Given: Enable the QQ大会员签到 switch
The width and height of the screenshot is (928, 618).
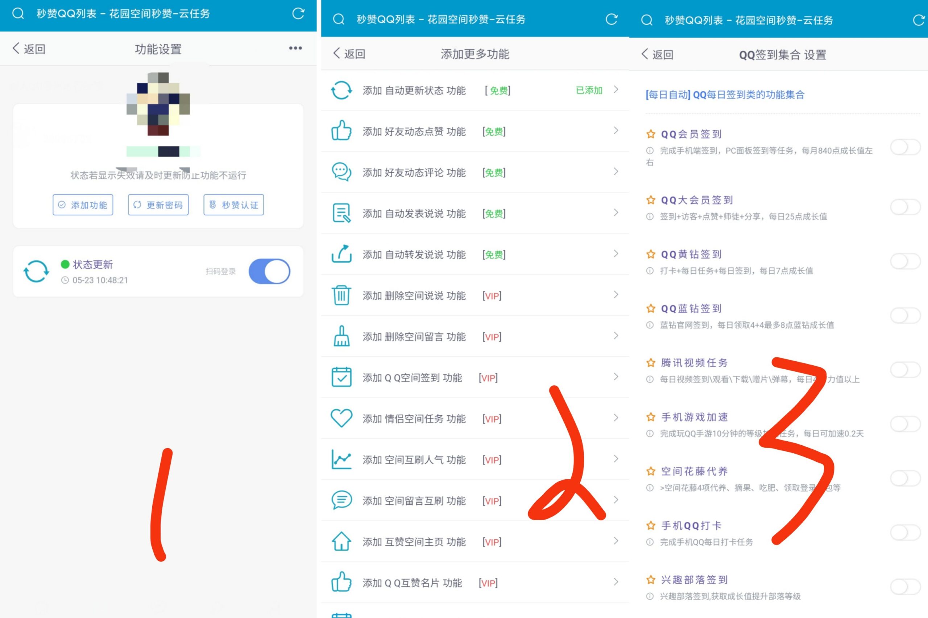Looking at the screenshot, I should (x=906, y=207).
